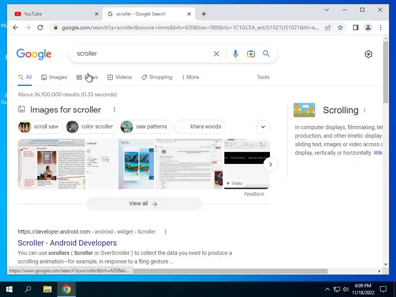Switch to Shopping results tab
The height and width of the screenshot is (297, 396).
pyautogui.click(x=157, y=77)
